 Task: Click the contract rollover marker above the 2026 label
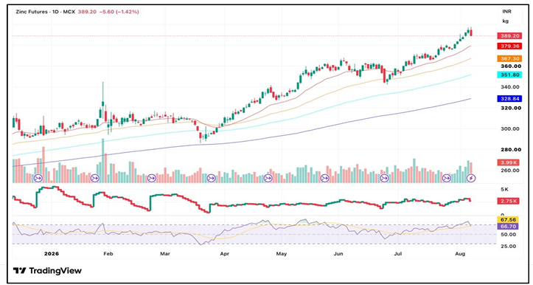click(38, 178)
